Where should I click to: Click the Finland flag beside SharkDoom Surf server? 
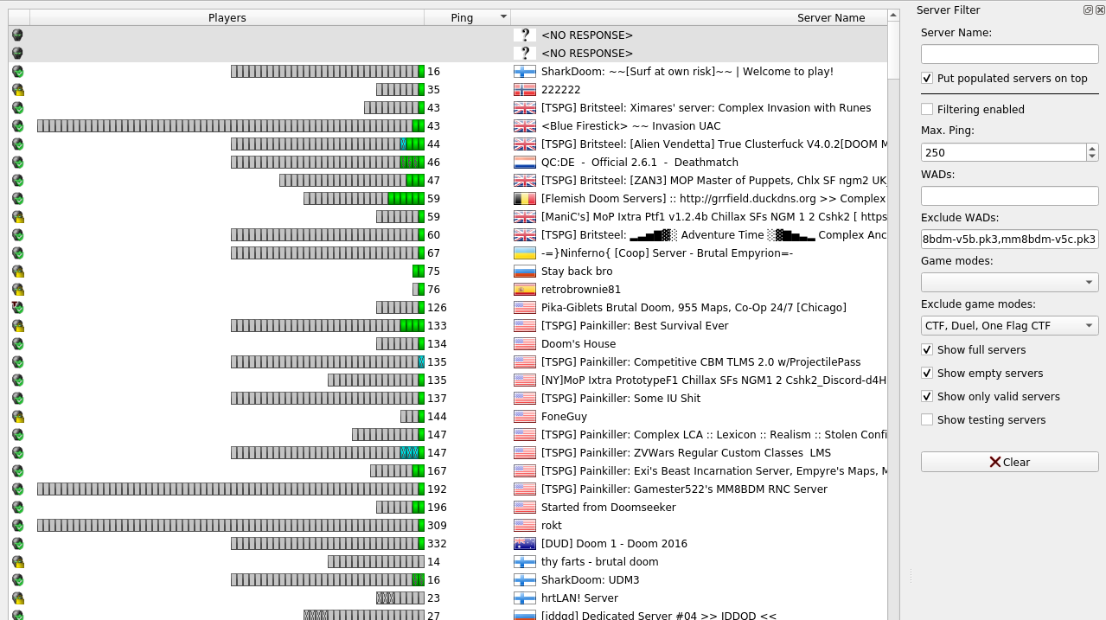coord(524,72)
